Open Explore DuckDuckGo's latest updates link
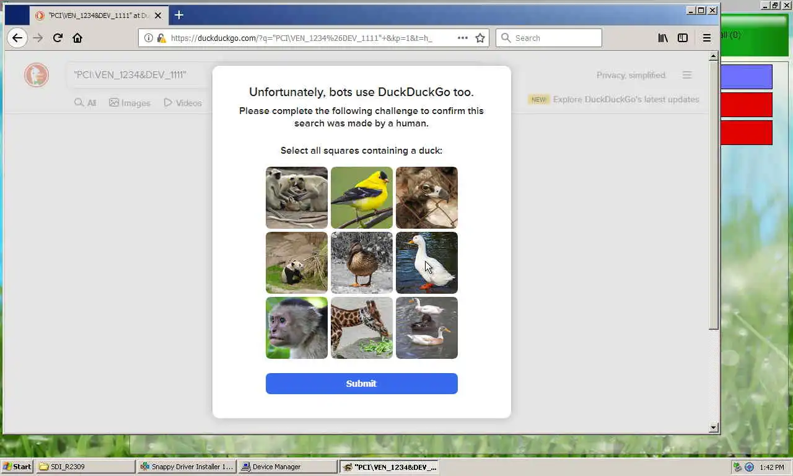The height and width of the screenshot is (476, 793). pos(626,99)
